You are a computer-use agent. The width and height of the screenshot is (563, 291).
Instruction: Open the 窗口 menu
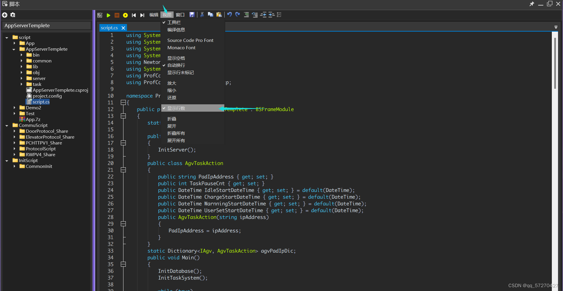click(x=180, y=15)
